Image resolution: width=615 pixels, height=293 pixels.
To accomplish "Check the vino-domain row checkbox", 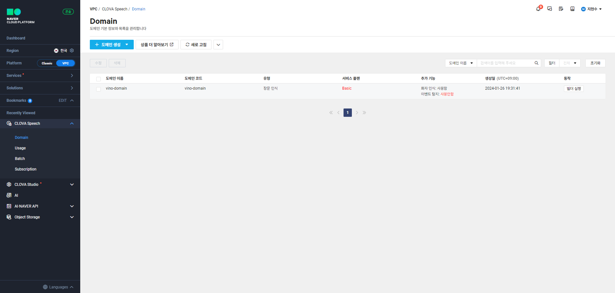I will [x=98, y=89].
